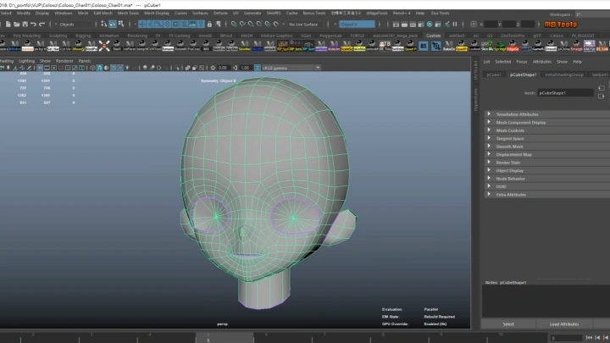
Task: Click the Workspace selector field
Action: tap(592, 14)
